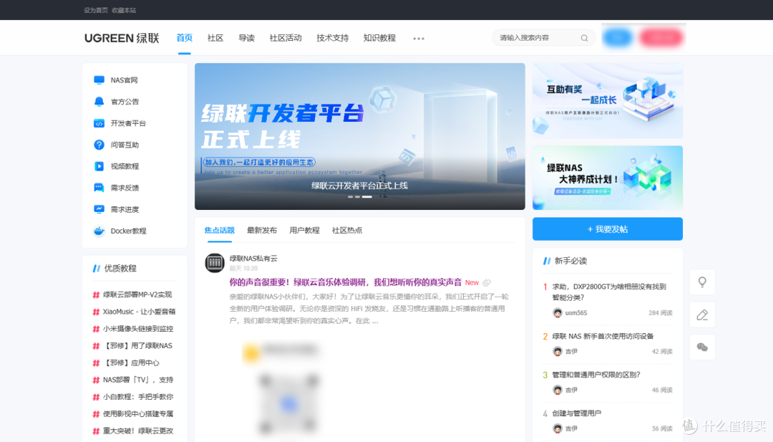Click the 问答互助 question mark icon
This screenshot has height=442, width=773.
click(x=99, y=145)
